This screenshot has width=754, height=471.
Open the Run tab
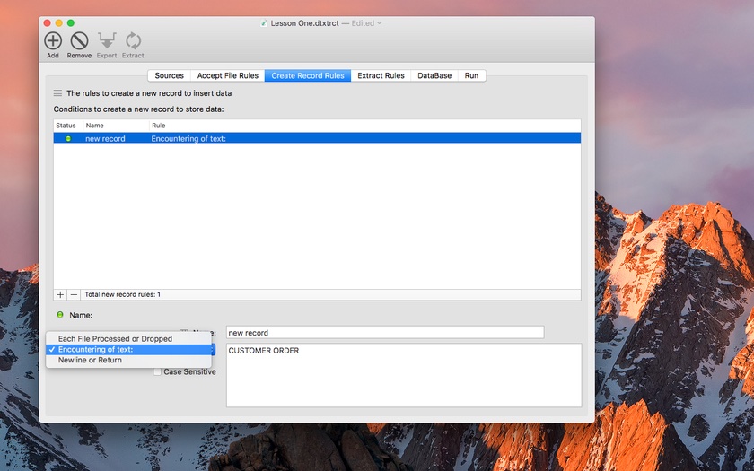tap(471, 76)
